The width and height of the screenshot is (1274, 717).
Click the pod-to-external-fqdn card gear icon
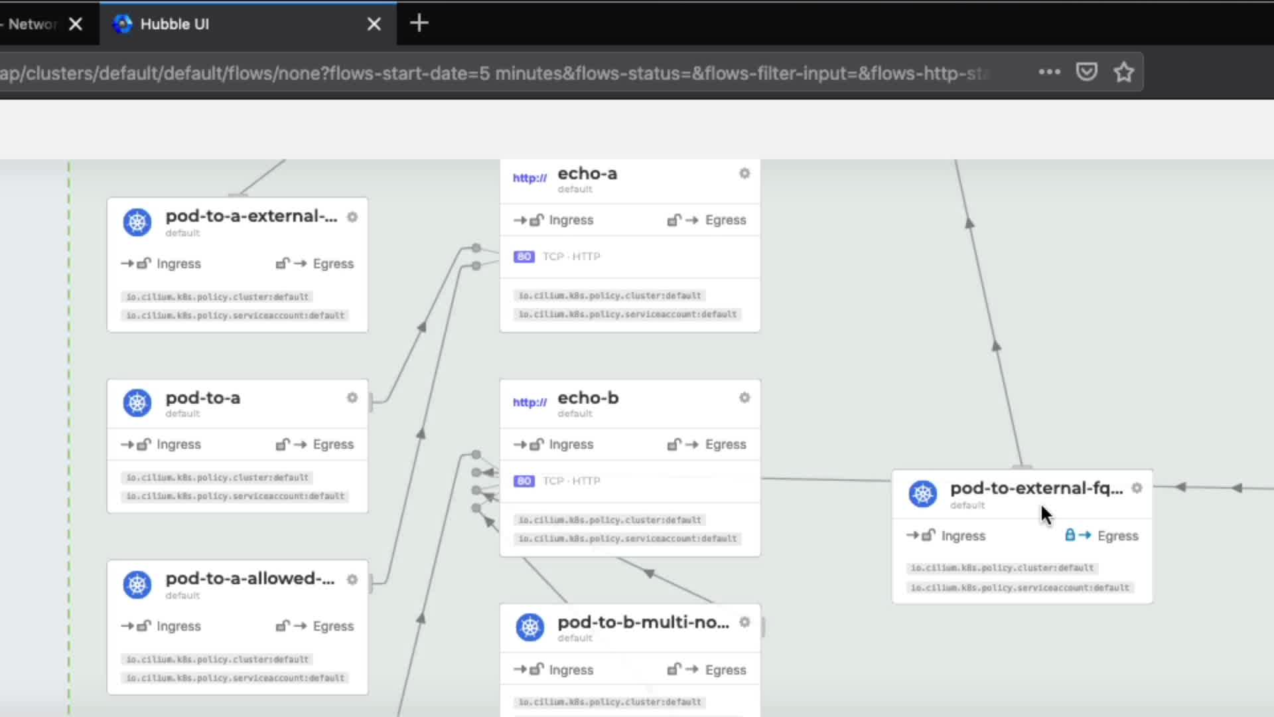point(1137,488)
